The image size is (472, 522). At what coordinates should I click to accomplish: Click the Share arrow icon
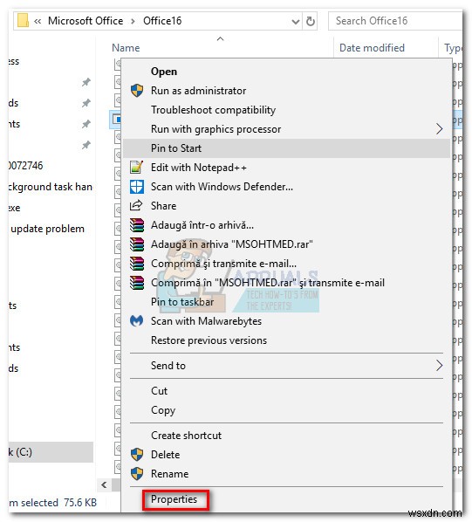[136, 205]
